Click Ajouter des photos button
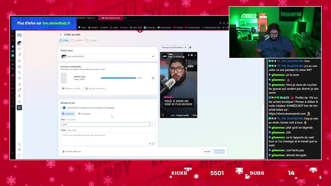Image resolution: width=331 pixels, height=186 pixels. click(x=95, y=88)
